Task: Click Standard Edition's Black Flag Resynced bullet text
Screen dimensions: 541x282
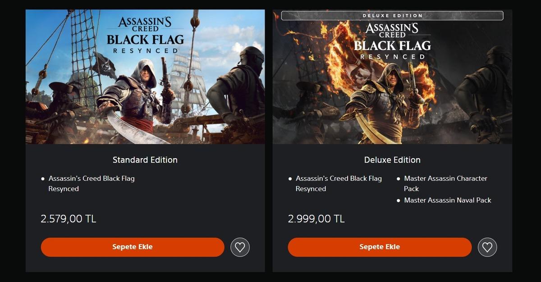Action: 92,183
